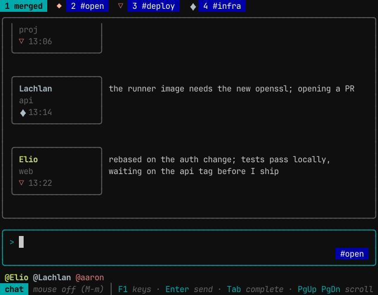The image size is (378, 295).
Task: Open the '4 #infra' channel tab
Action: click(222, 6)
